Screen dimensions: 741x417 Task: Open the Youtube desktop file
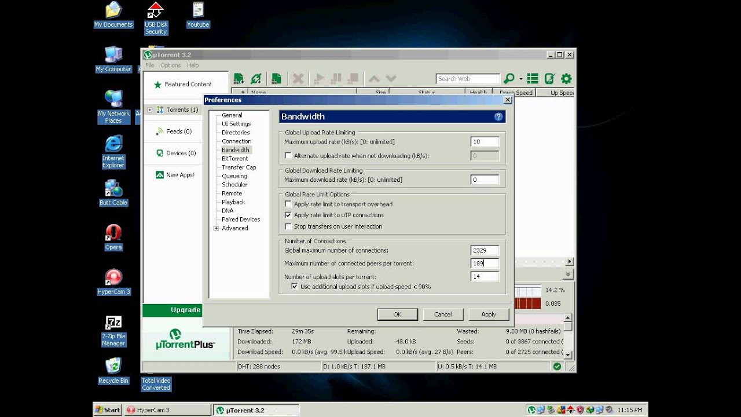tap(198, 15)
